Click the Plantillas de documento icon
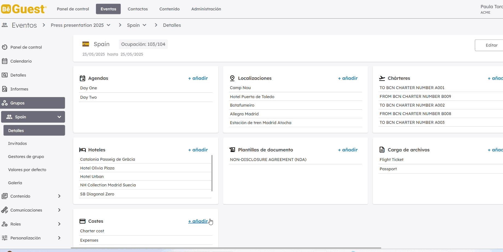 tap(232, 150)
